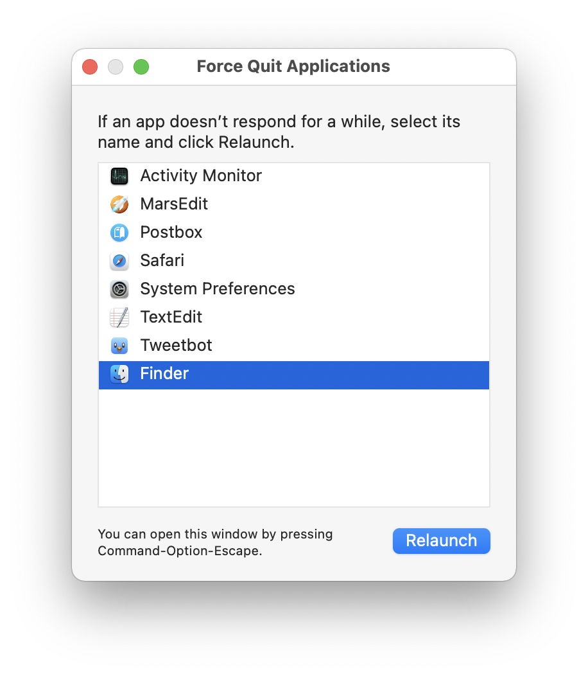Choose Tweetbot in the application list
588x676 pixels.
point(177,346)
